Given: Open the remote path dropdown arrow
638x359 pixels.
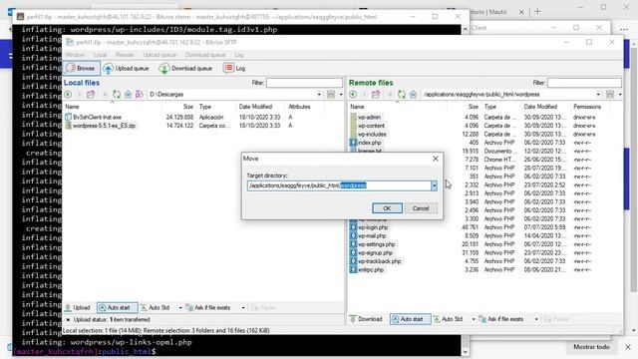Looking at the screenshot, I should [598, 95].
